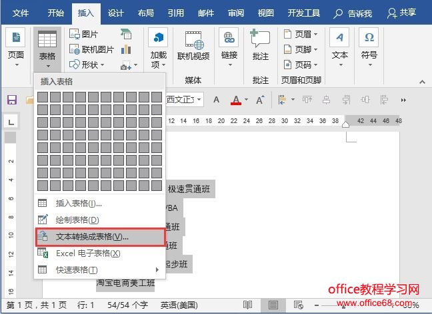This screenshot has width=432, height=314.
Task: Choose 文本转换成表格(V)... menu item
Action: 100,237
